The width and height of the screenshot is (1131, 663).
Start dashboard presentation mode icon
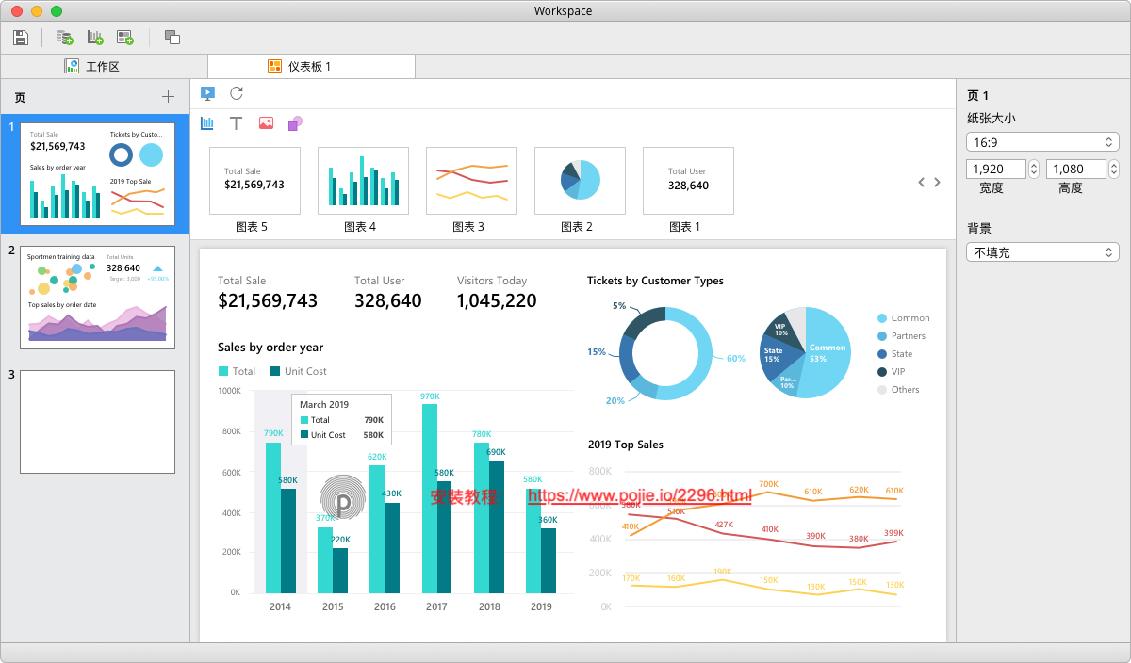tap(208, 93)
